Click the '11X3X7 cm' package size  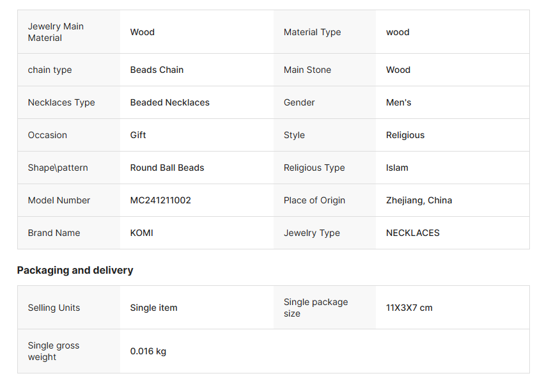click(409, 308)
